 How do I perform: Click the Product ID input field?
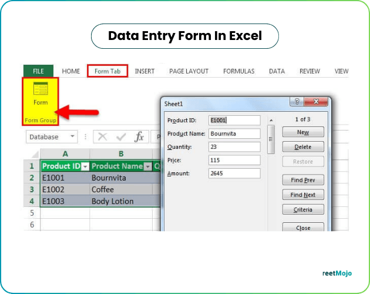[x=234, y=121]
